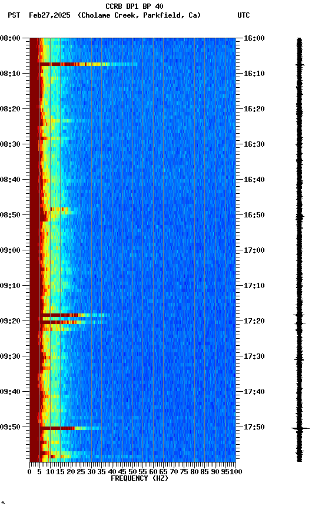Viewport: 325px width, 509px height.
Task: Click the '16:10' UTC time label
Action: click(x=254, y=74)
